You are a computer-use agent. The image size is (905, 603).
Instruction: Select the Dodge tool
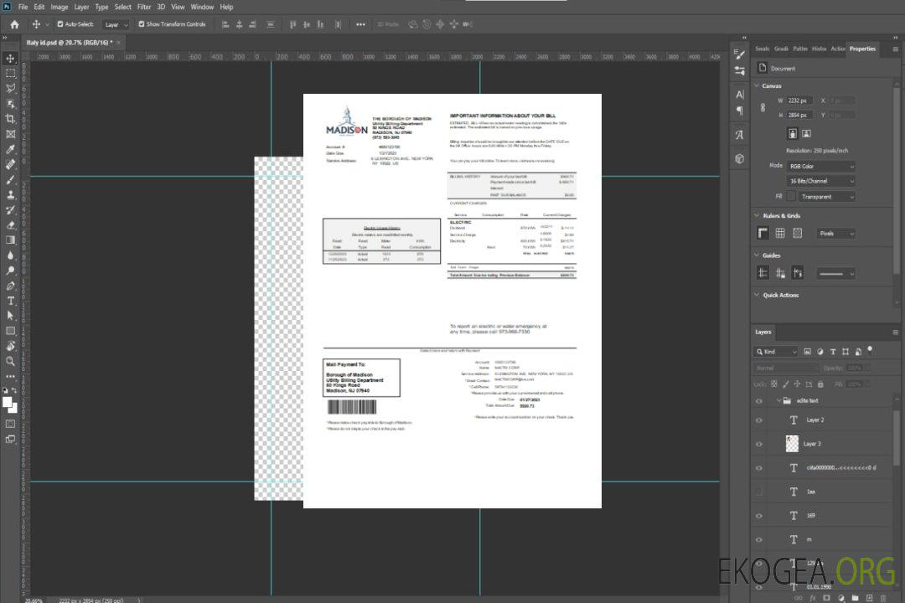(10, 270)
